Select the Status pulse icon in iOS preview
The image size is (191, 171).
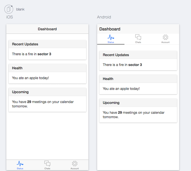[x=20, y=164]
